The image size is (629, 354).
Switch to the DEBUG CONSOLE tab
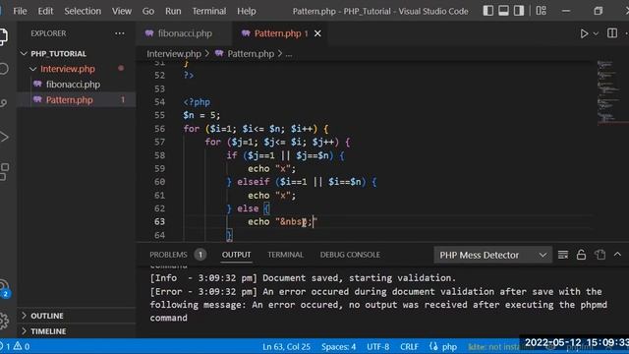(350, 255)
